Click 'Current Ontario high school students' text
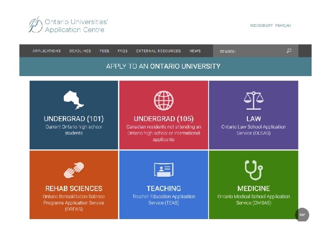Viewport: 328px width, 246px height. (74, 130)
